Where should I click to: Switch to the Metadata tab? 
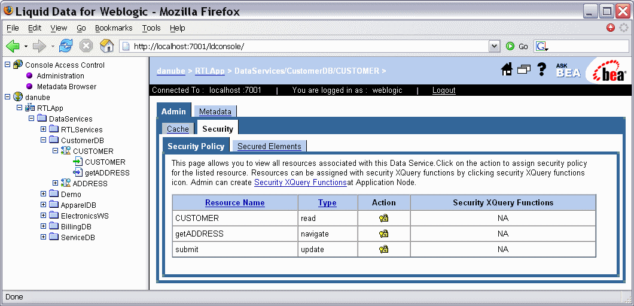(x=215, y=112)
